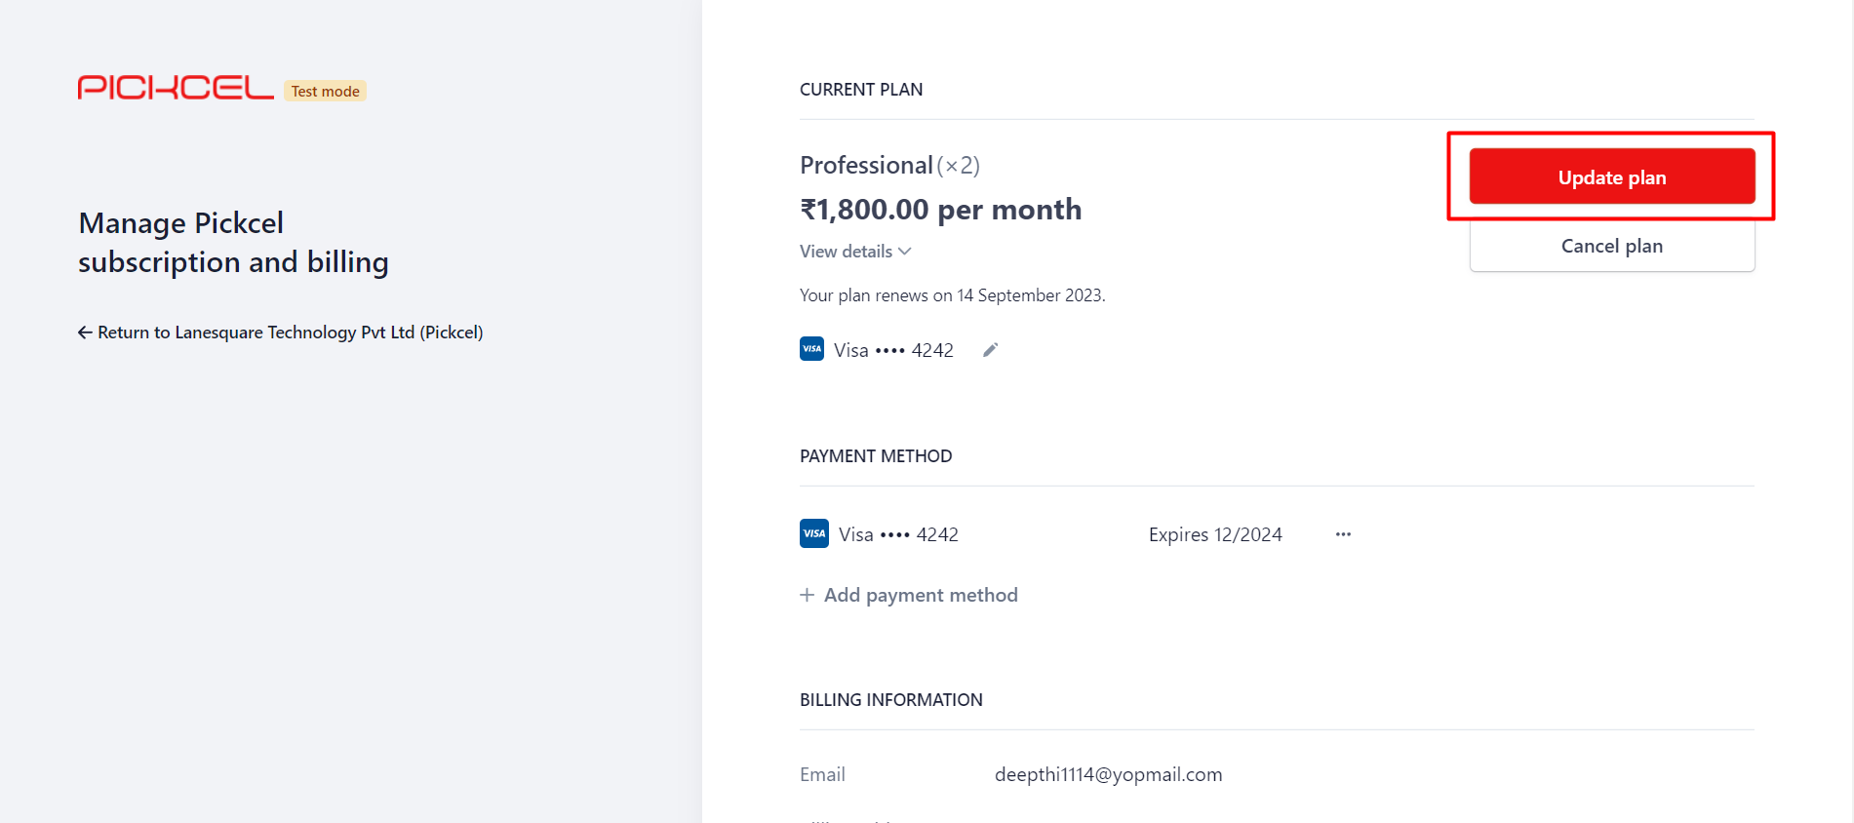Click the pencil edit icon beside Visa 4242

[990, 350]
